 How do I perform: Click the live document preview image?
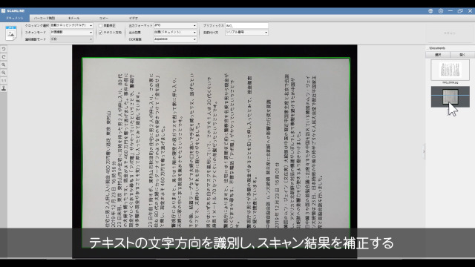214,151
